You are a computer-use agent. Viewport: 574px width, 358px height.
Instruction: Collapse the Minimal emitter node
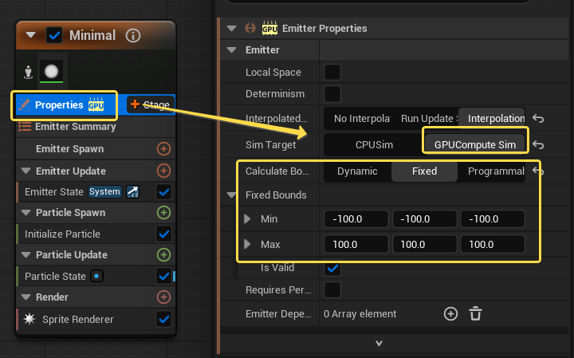click(x=31, y=35)
